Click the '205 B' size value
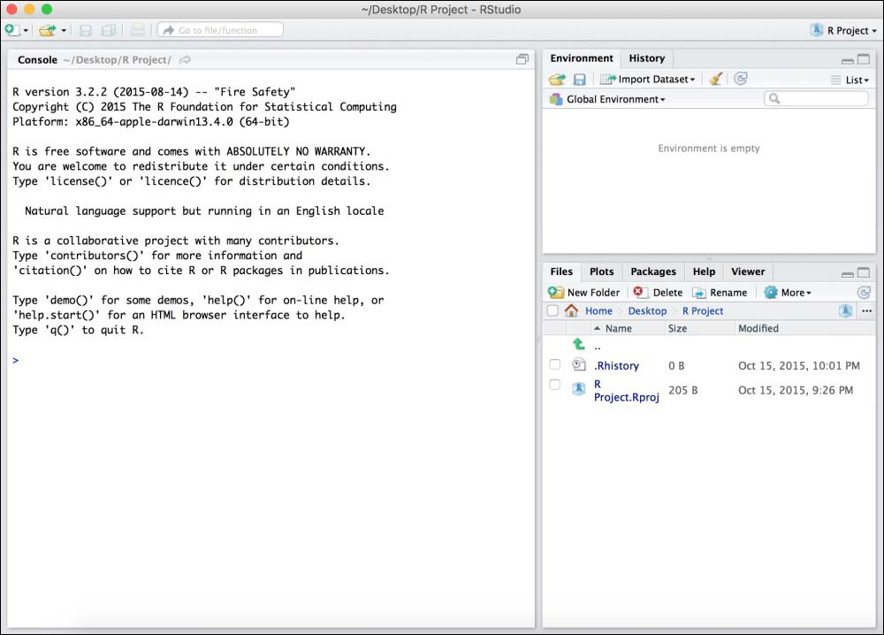 click(x=682, y=390)
